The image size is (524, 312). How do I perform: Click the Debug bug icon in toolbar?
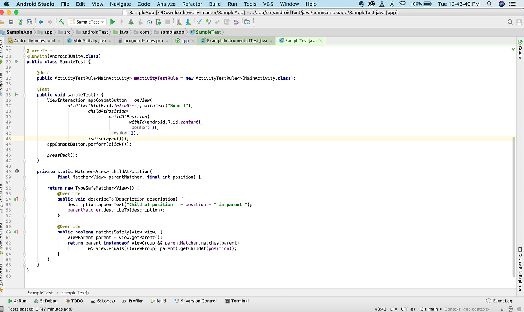click(x=131, y=22)
